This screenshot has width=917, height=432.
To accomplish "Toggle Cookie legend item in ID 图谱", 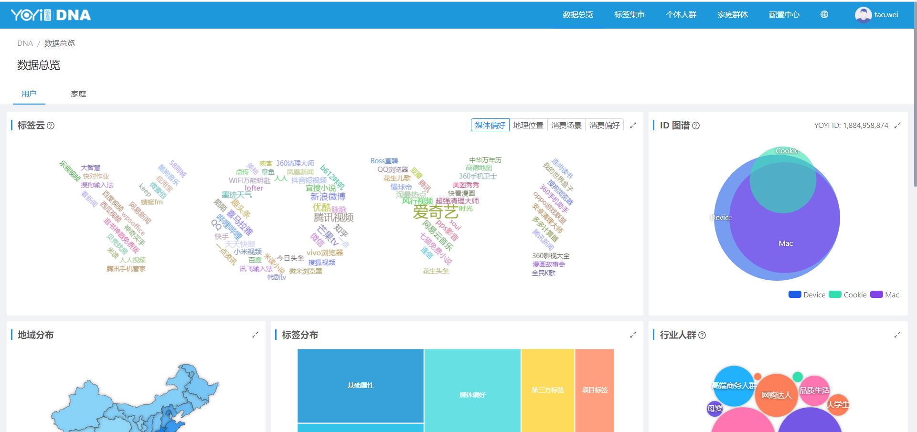I will click(x=848, y=295).
